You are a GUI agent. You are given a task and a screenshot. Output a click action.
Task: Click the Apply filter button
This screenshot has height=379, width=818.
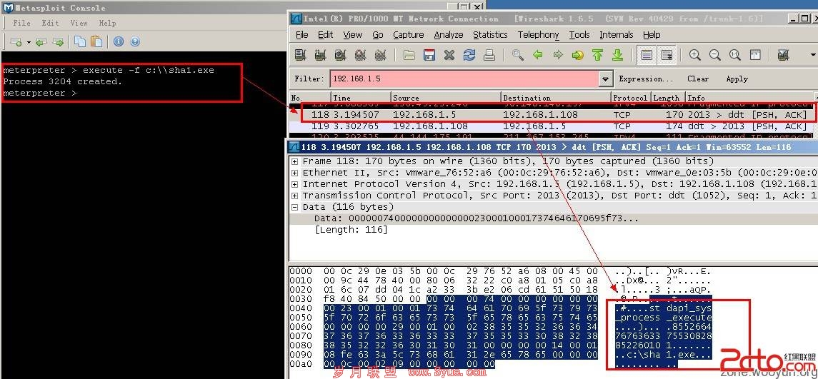(x=737, y=79)
